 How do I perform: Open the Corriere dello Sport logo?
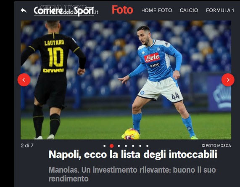[x=66, y=11]
